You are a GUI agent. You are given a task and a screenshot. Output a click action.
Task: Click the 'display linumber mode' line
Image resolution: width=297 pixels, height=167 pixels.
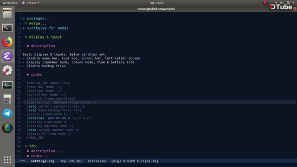point(78,62)
